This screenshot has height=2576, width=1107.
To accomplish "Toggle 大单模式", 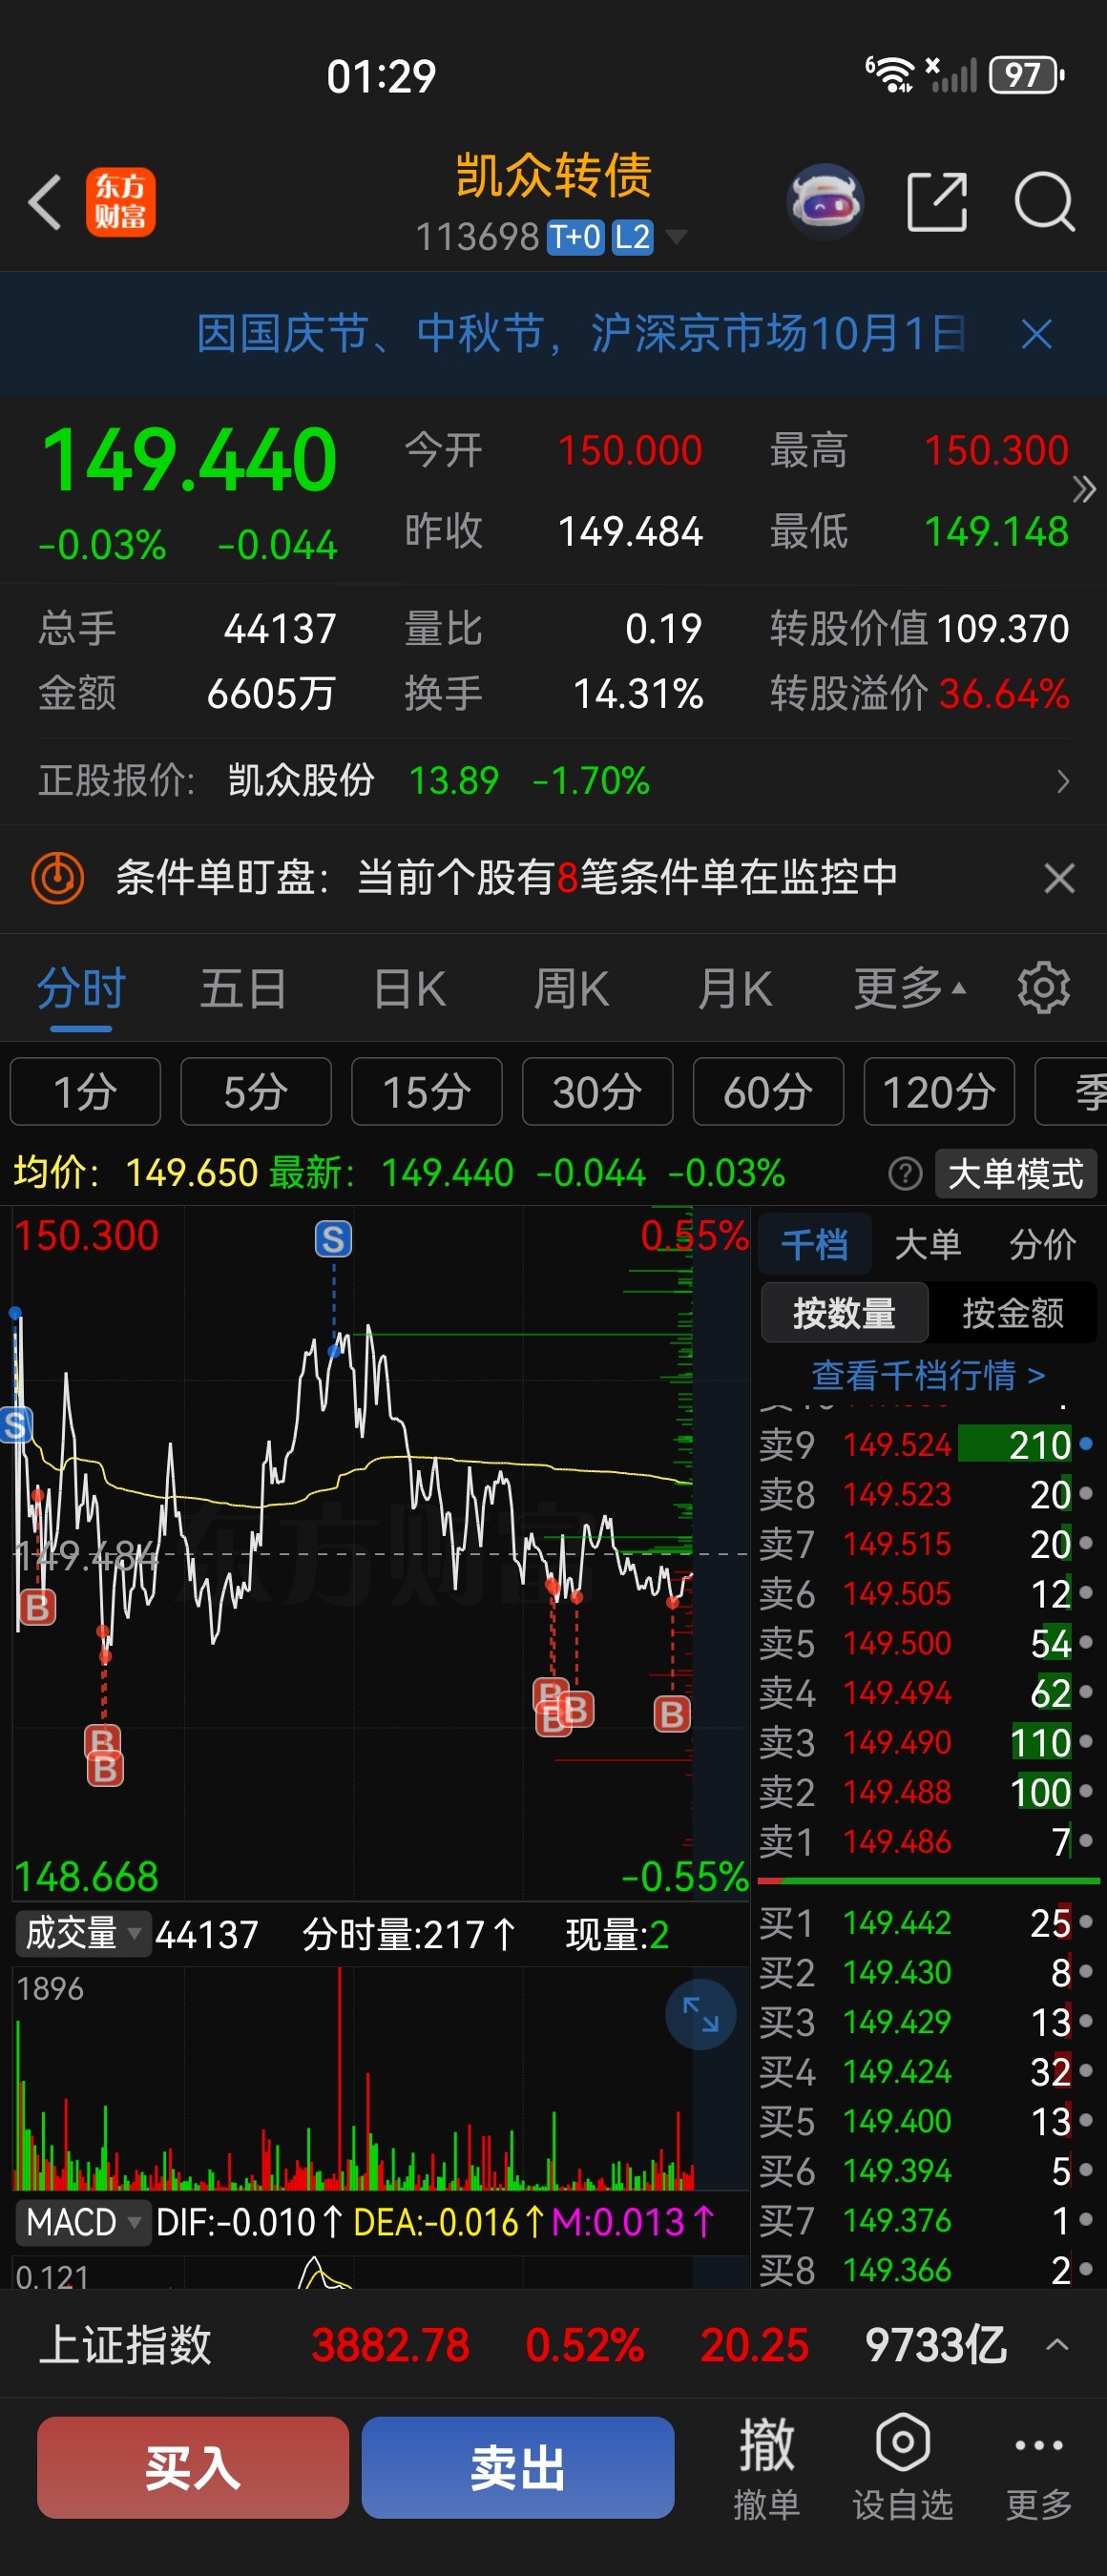I will coord(1016,1173).
